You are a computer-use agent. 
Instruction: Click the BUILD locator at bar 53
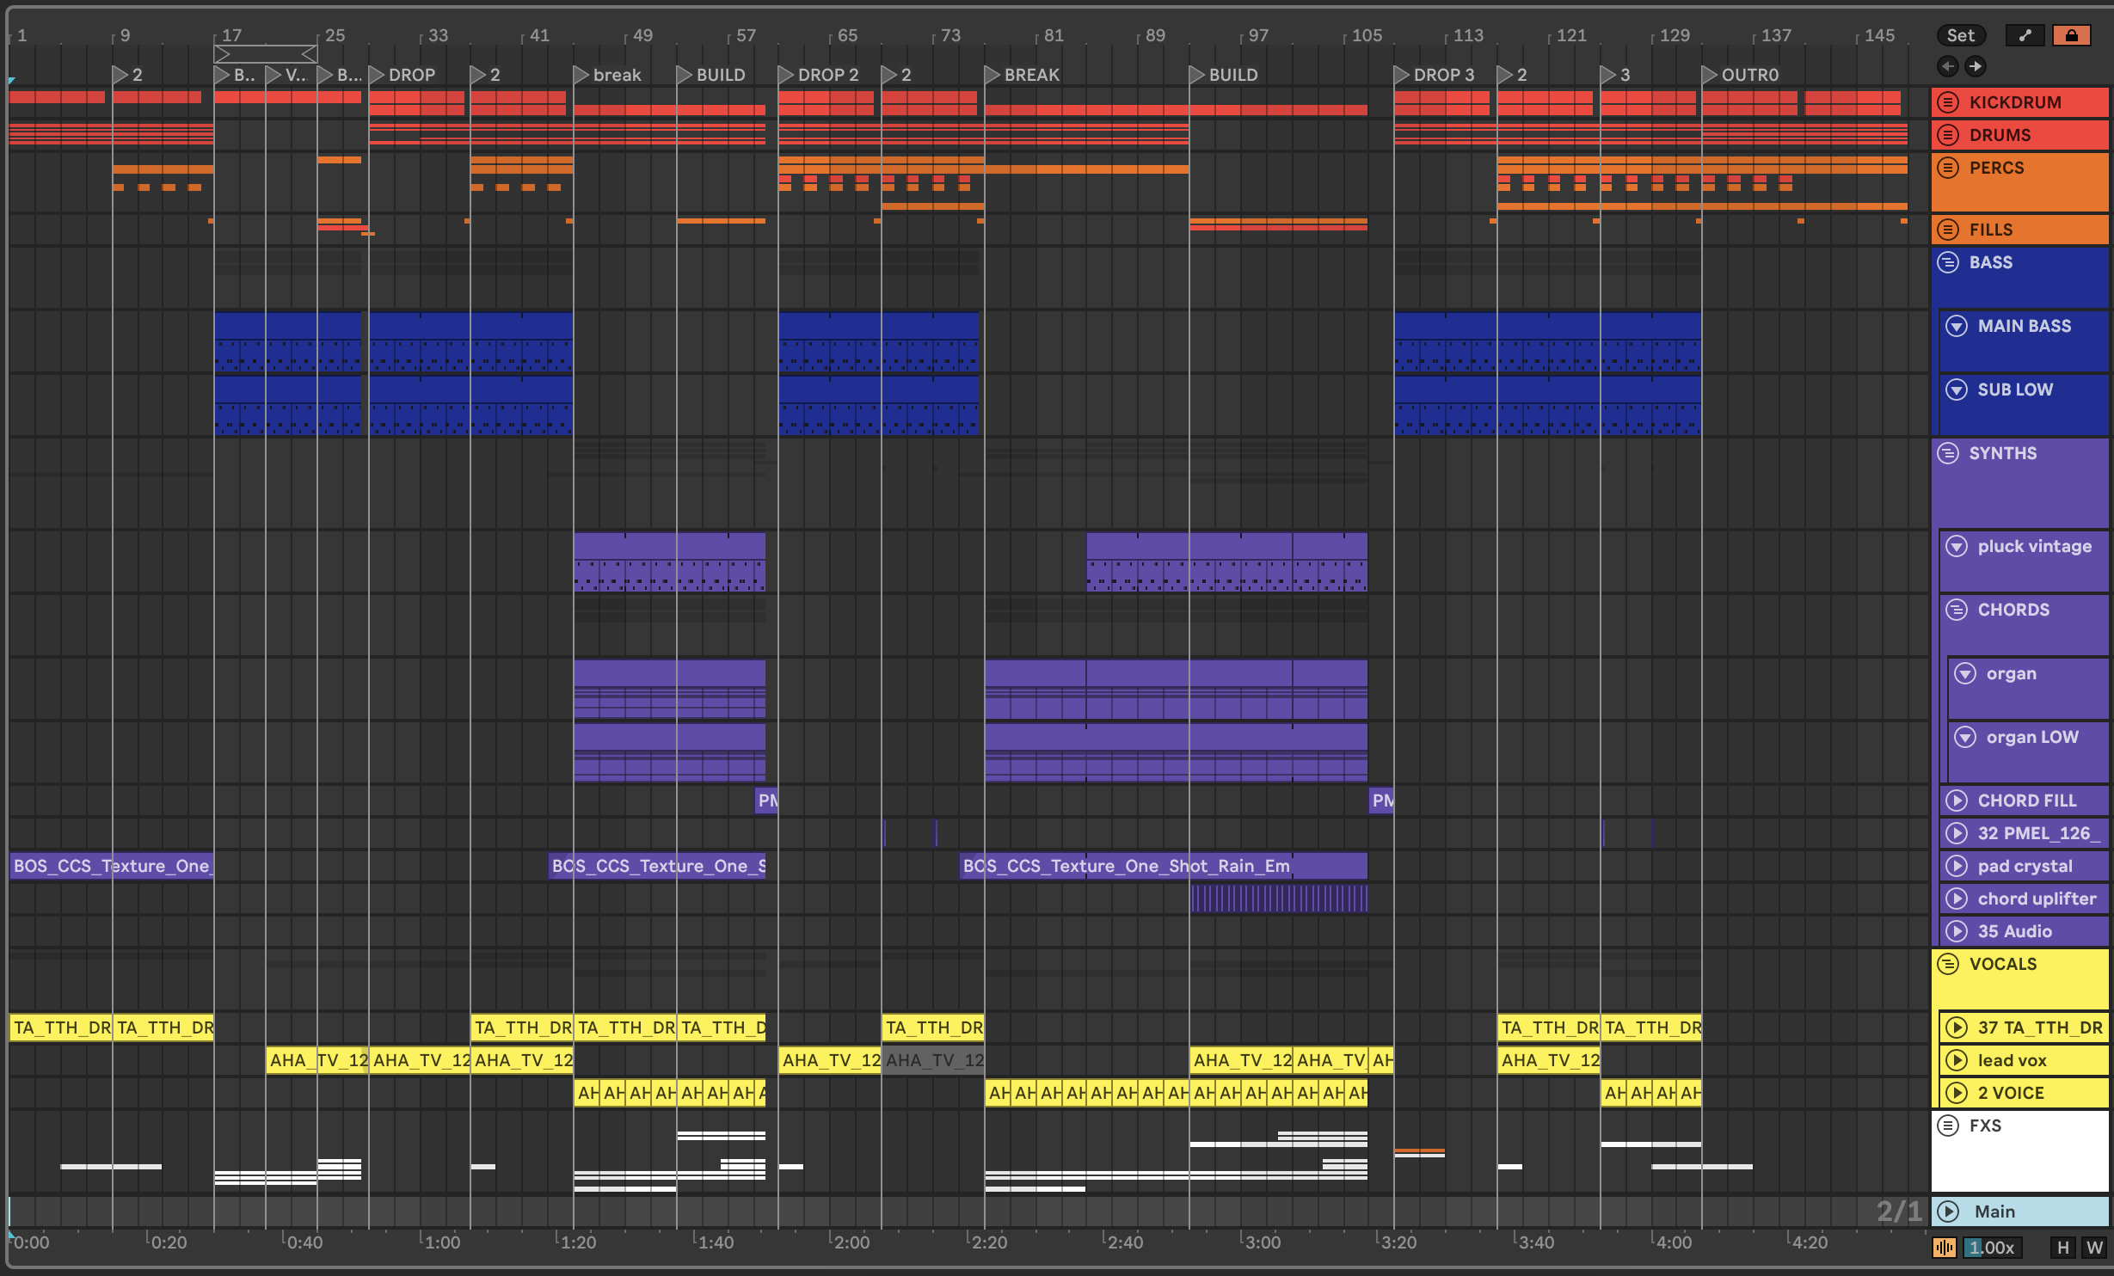pyautogui.click(x=711, y=75)
